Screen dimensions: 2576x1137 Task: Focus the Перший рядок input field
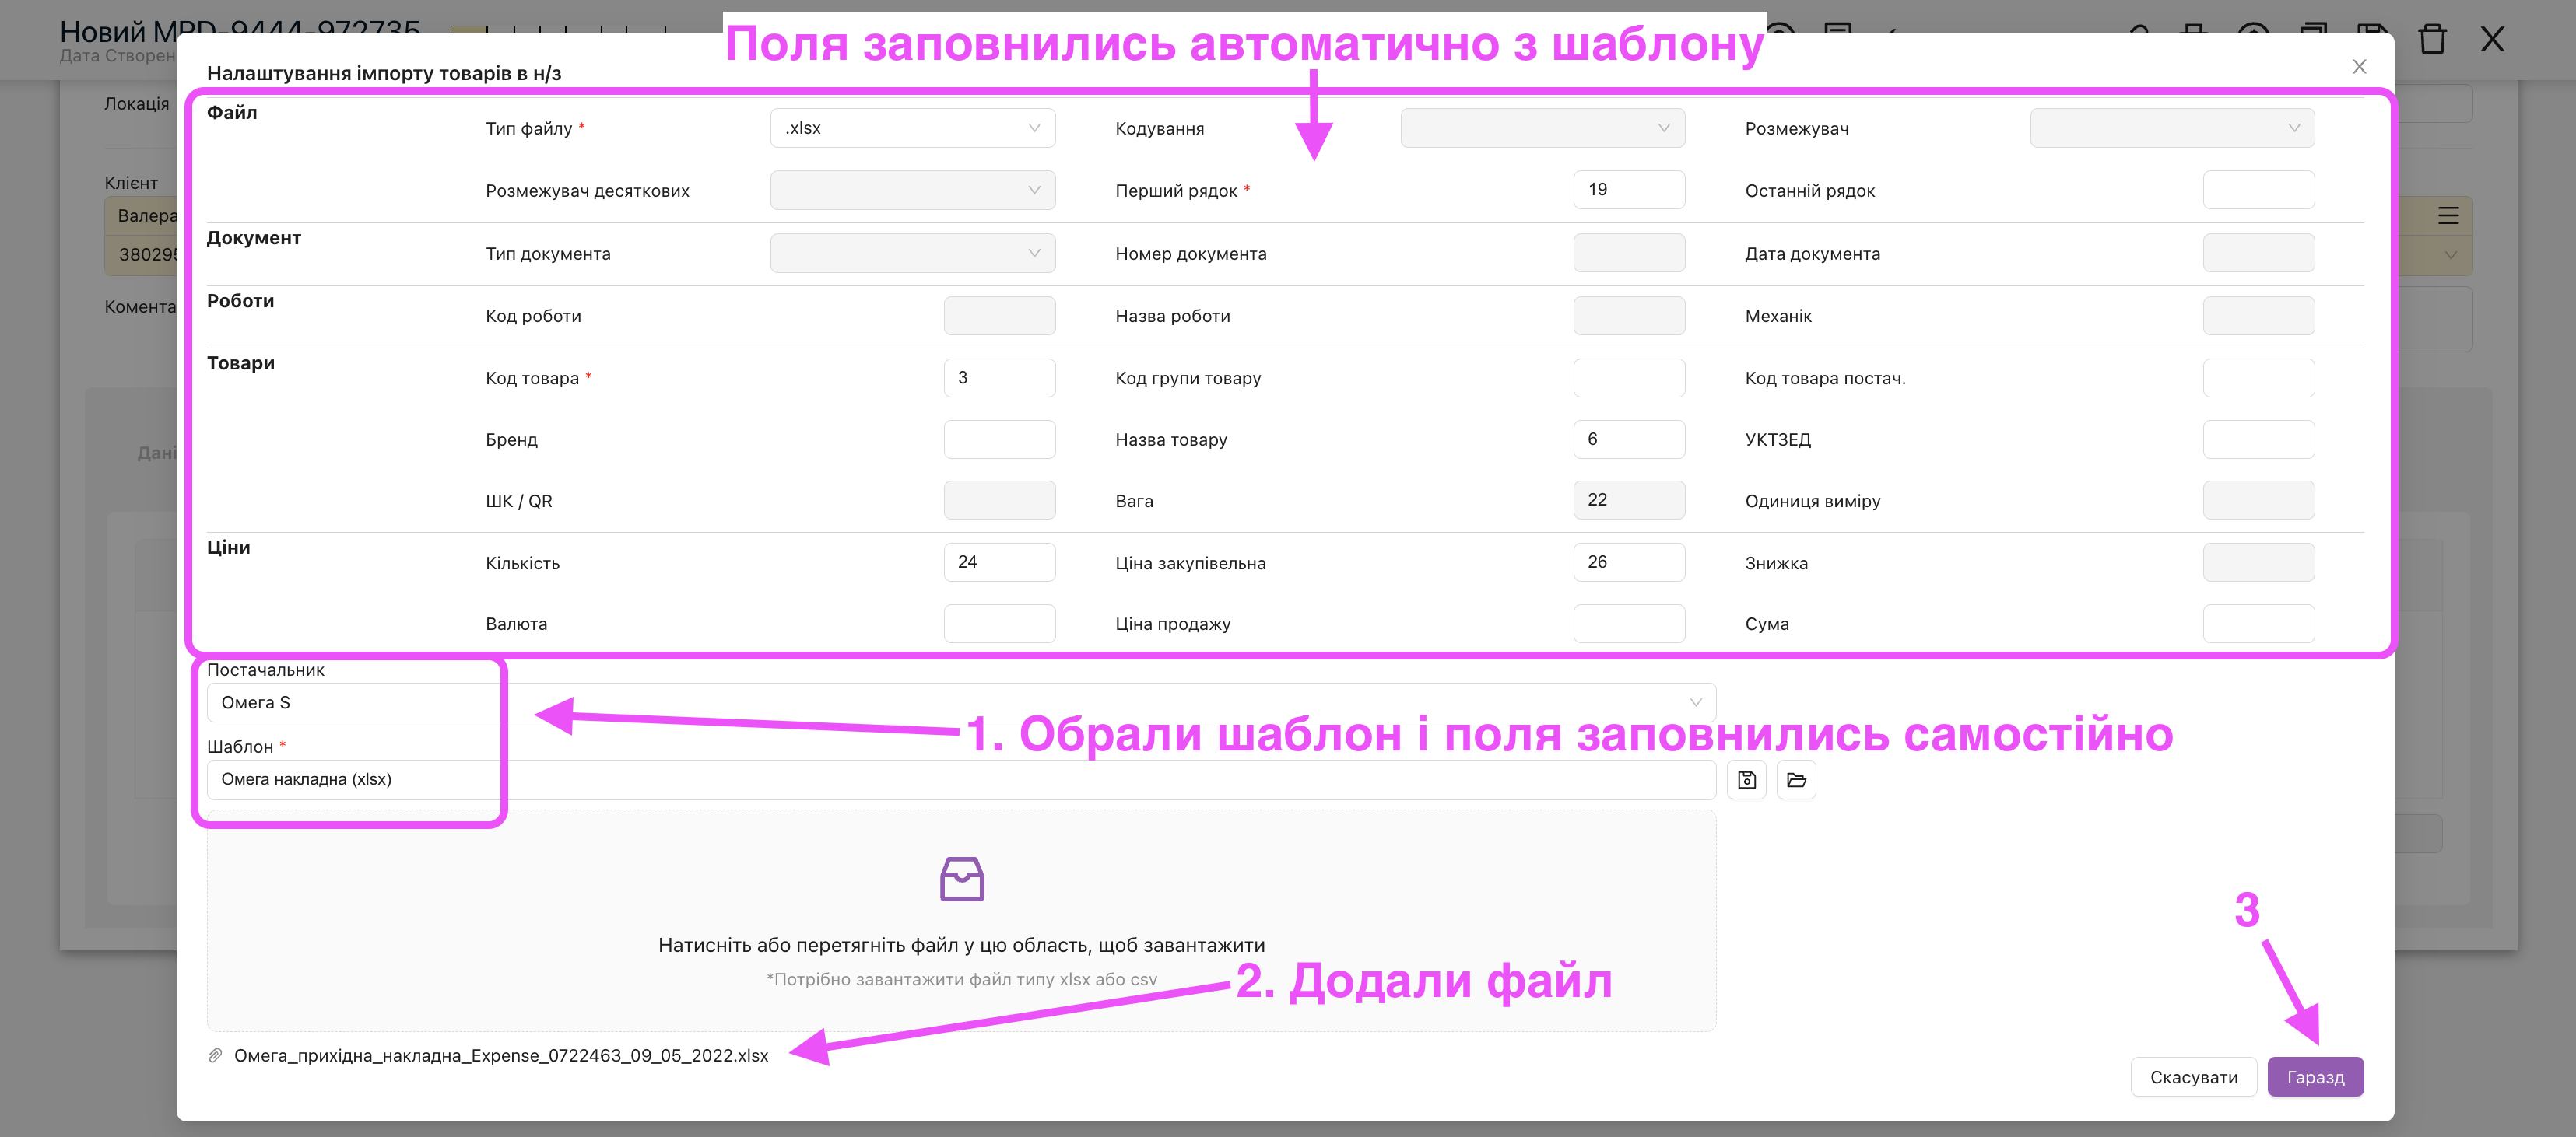point(1628,190)
